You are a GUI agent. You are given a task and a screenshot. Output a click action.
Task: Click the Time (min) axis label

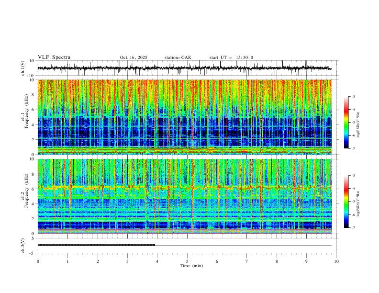pyautogui.click(x=191, y=266)
